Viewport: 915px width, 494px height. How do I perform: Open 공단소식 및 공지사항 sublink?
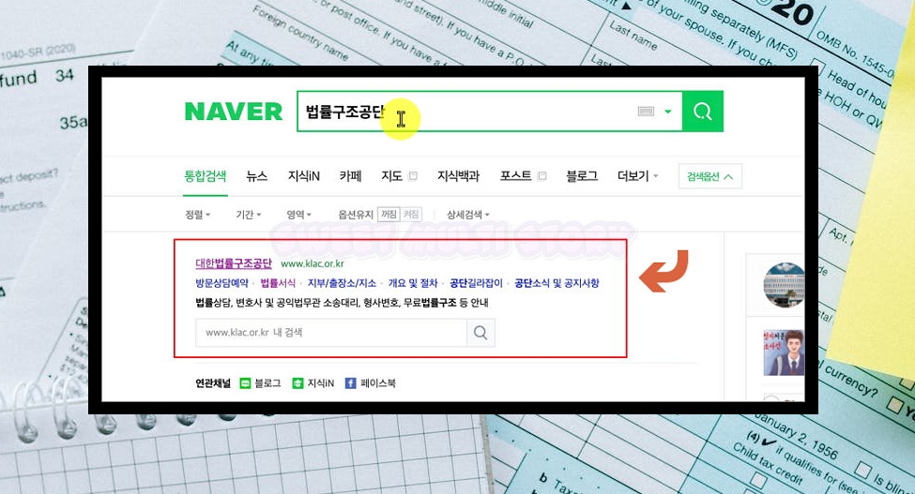click(x=557, y=283)
